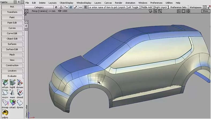Click the viewport four-arrow pan icon
The width and height of the screenshot is (211, 119).
[188, 11]
